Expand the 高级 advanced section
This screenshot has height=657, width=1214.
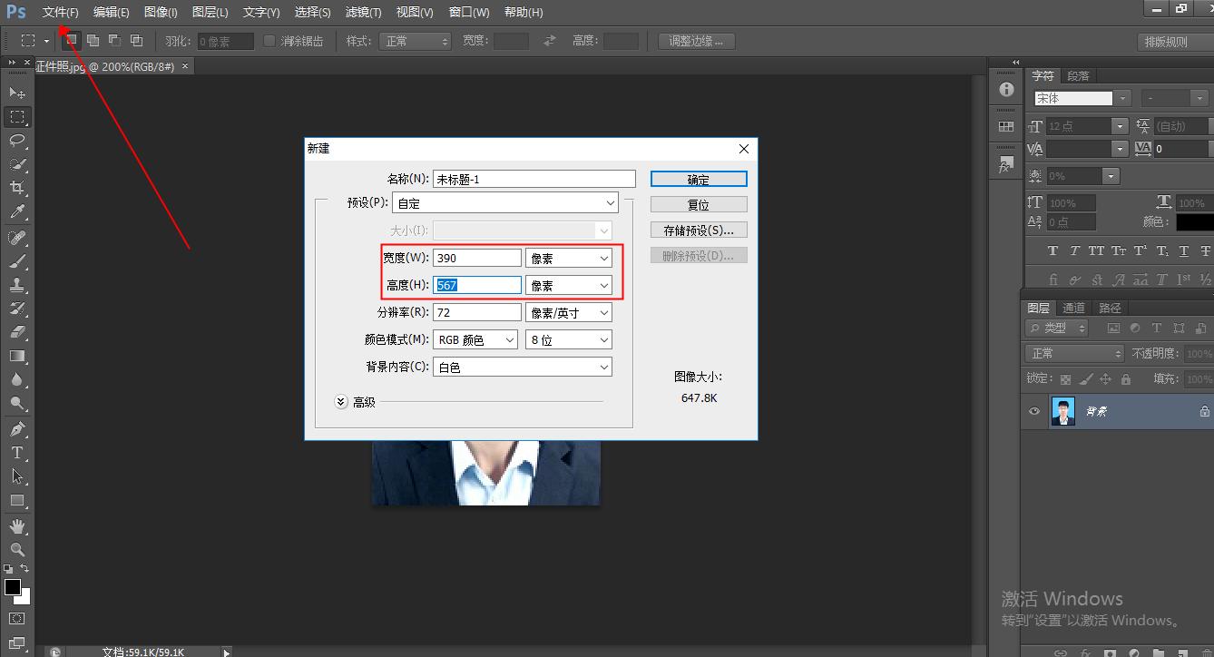tap(341, 401)
